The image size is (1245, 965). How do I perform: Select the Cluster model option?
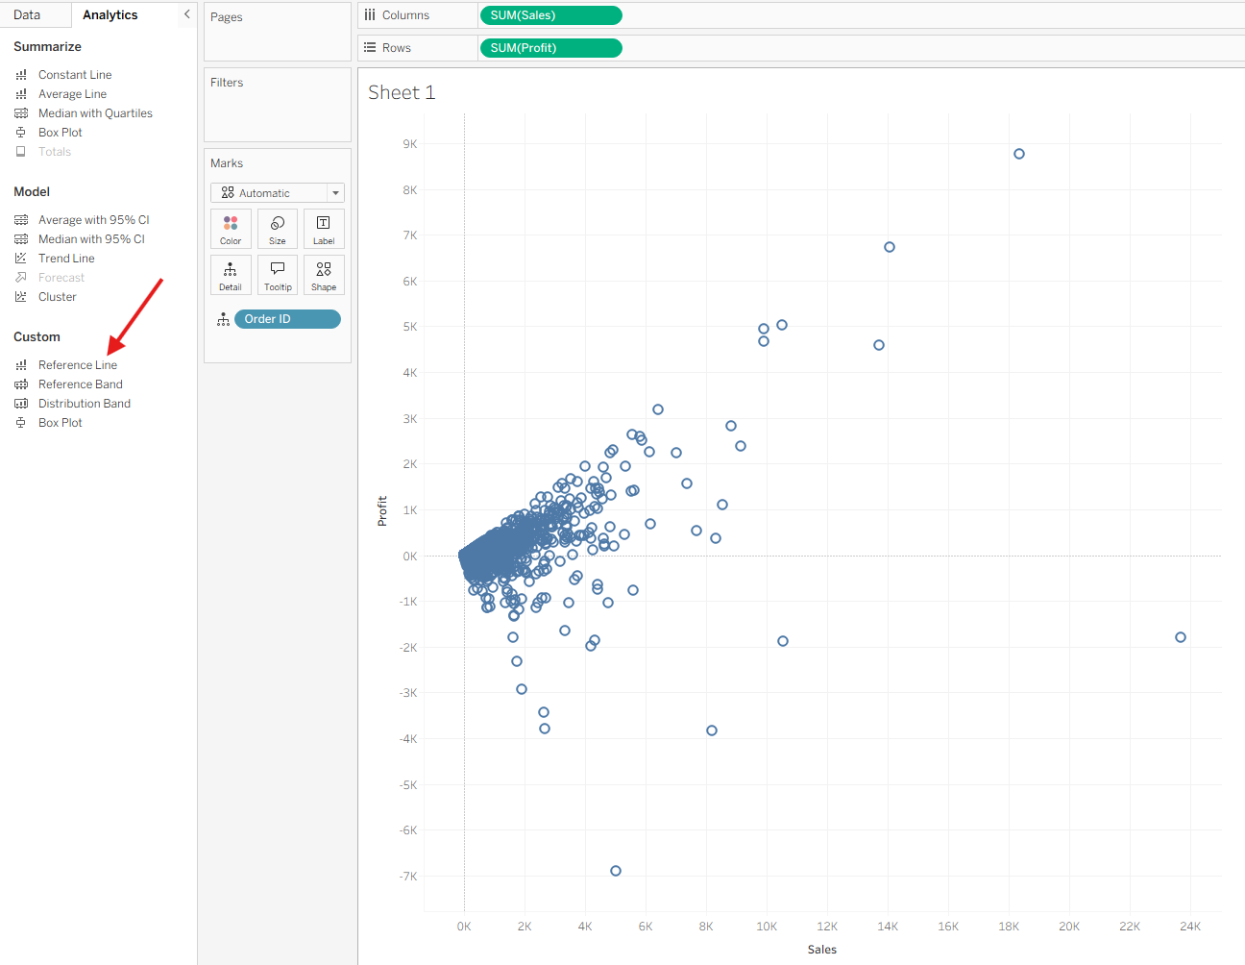(57, 297)
